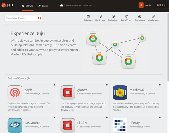Click the glance charm title
The width and height of the screenshot is (169, 133).
click(x=82, y=90)
